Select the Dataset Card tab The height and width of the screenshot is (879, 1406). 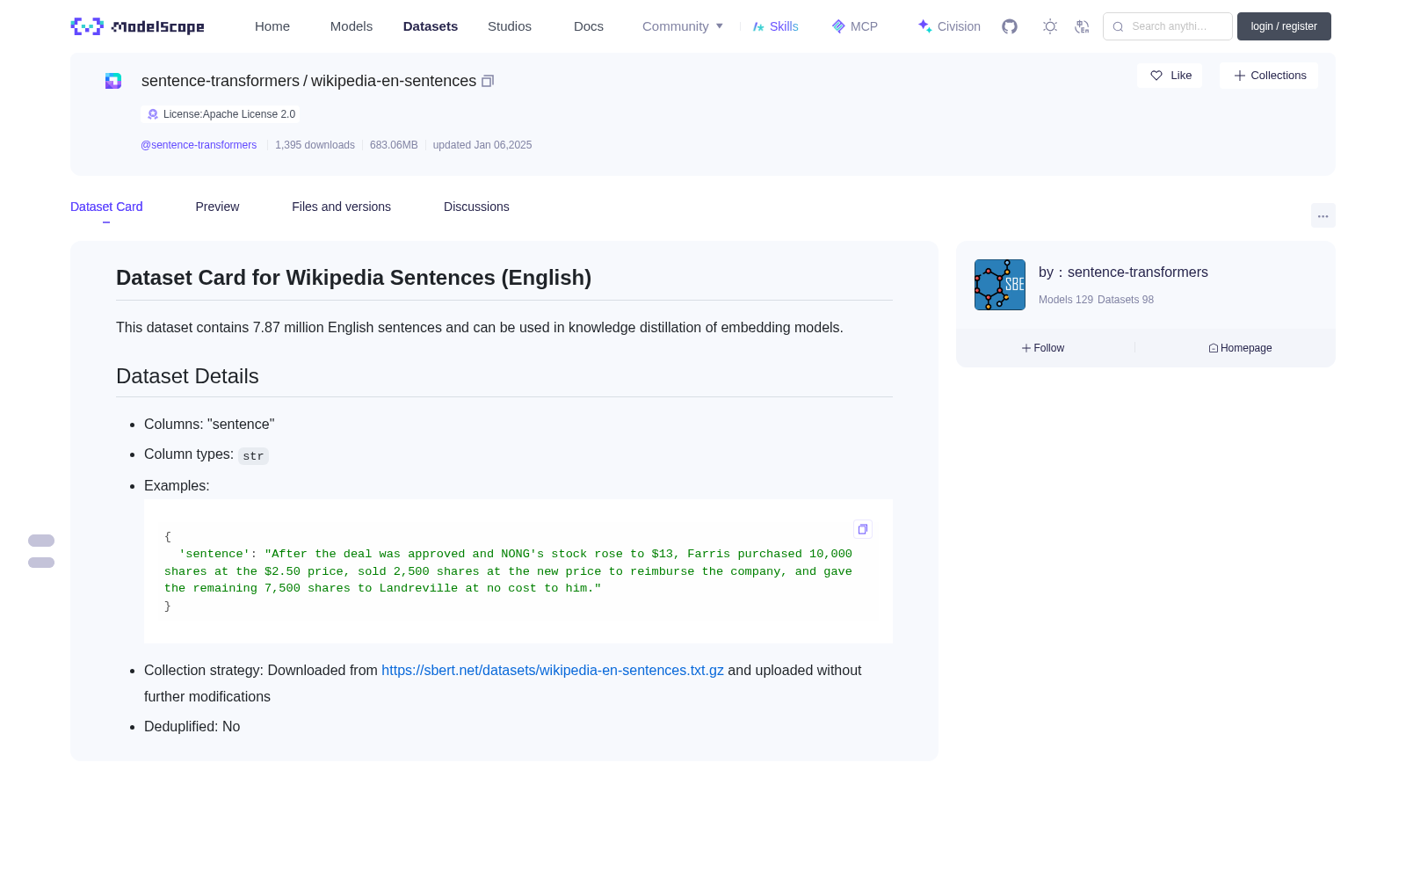[x=106, y=207]
